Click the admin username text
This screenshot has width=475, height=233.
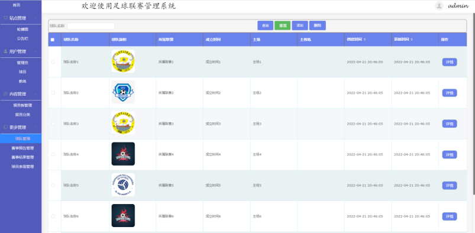458,6
